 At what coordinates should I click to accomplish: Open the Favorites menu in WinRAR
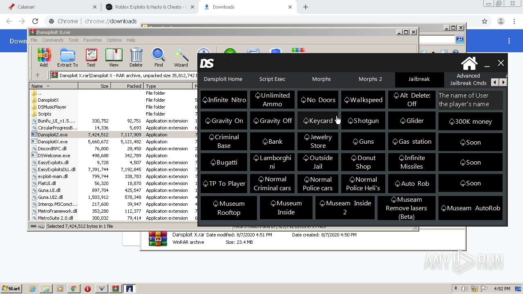[x=93, y=40]
